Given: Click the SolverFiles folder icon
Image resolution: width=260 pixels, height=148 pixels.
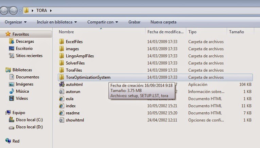Looking at the screenshot, I should (62, 63).
